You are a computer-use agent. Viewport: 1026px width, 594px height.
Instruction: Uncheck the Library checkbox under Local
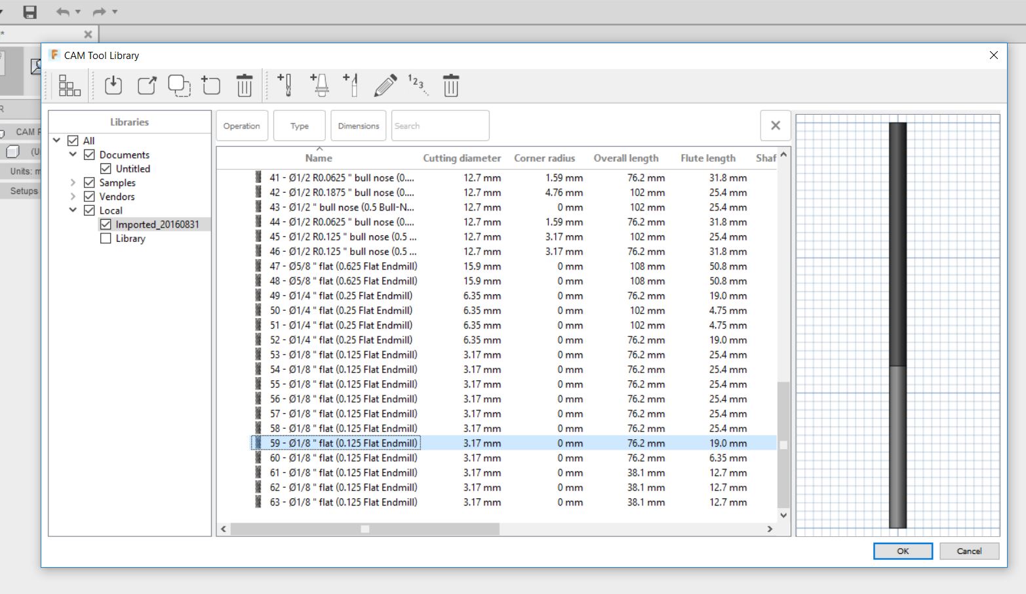tap(106, 238)
